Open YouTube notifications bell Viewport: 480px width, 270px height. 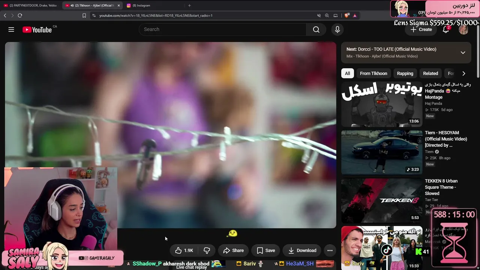(446, 30)
